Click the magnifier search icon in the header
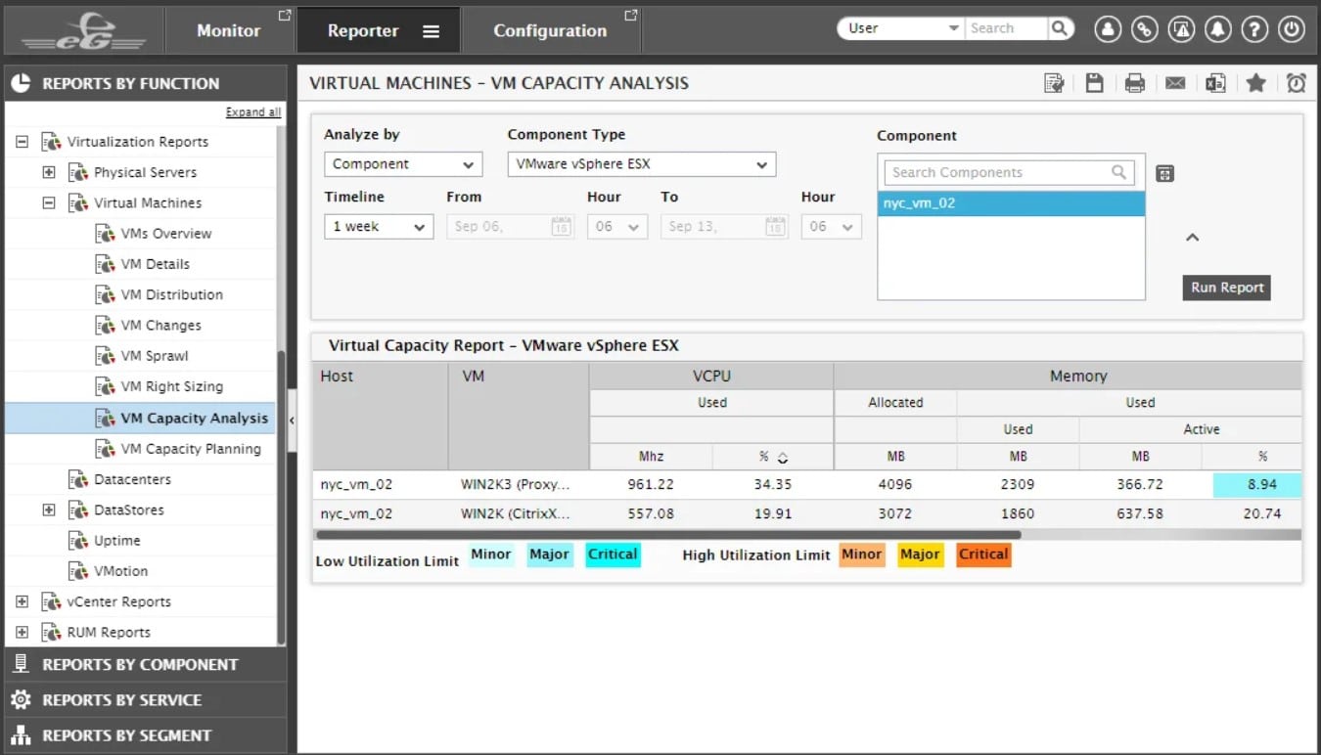This screenshot has height=755, width=1321. pyautogui.click(x=1061, y=29)
